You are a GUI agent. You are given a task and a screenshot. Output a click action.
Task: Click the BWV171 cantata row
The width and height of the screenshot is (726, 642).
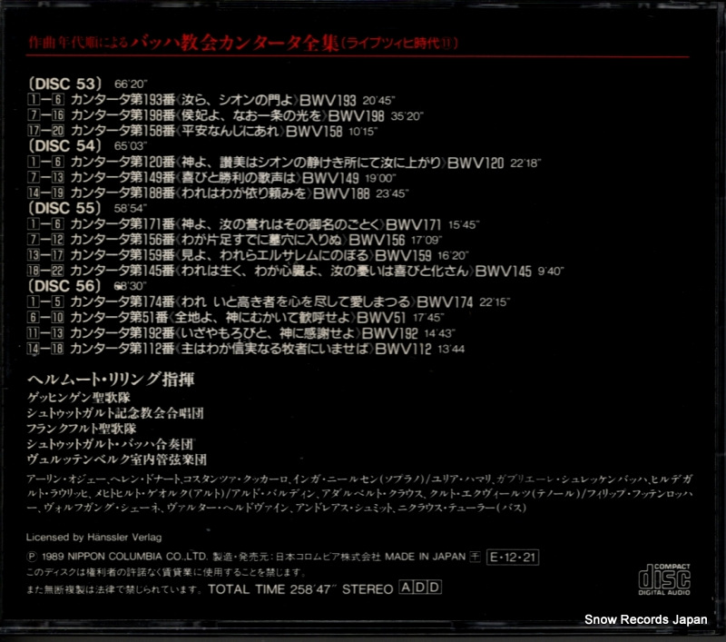click(x=254, y=224)
